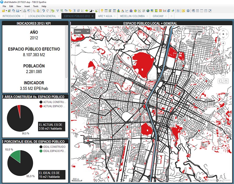Insert a Pie Chart visualization
Viewport: 234px width, 184px height.
(x=135, y=11)
